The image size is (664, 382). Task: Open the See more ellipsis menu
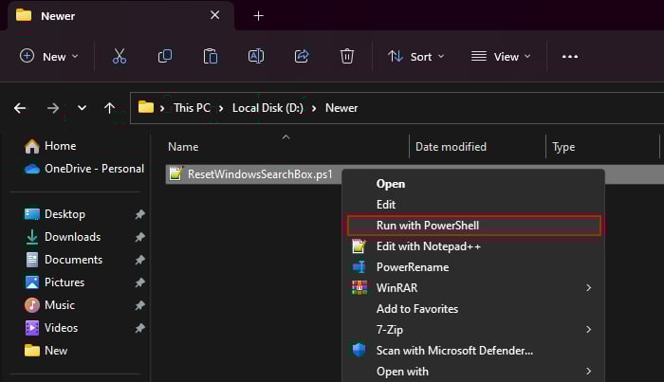pyautogui.click(x=570, y=56)
